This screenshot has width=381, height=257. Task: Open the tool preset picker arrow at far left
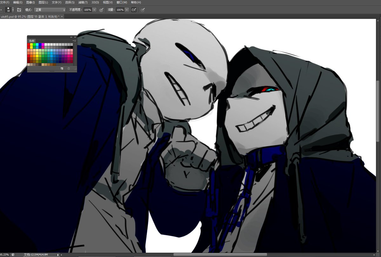pyautogui.click(x=1, y=10)
